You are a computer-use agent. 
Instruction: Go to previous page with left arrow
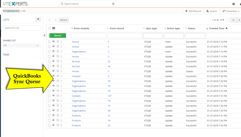click(x=228, y=20)
